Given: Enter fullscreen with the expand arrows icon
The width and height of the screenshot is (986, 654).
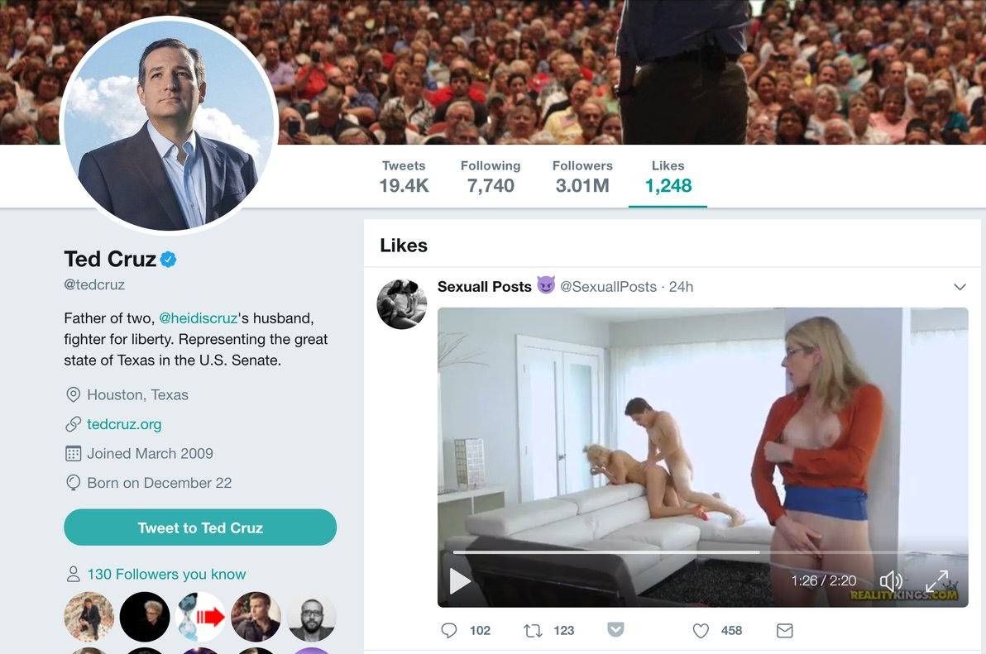Looking at the screenshot, I should 936,580.
